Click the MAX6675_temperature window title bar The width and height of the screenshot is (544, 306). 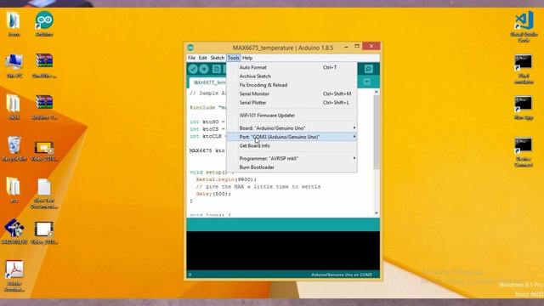coord(283,48)
